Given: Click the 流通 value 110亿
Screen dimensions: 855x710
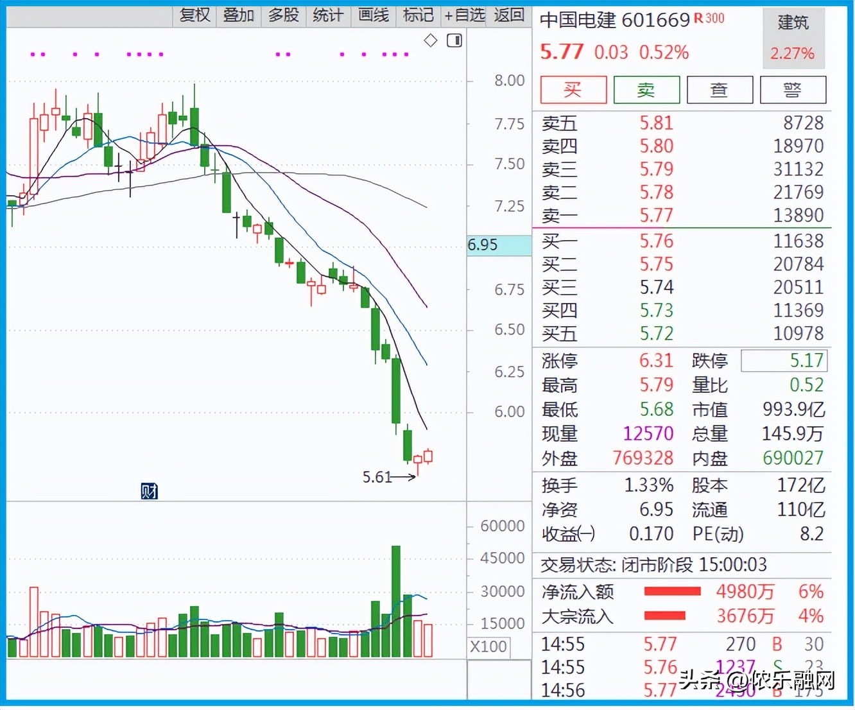Looking at the screenshot, I should coord(801,509).
